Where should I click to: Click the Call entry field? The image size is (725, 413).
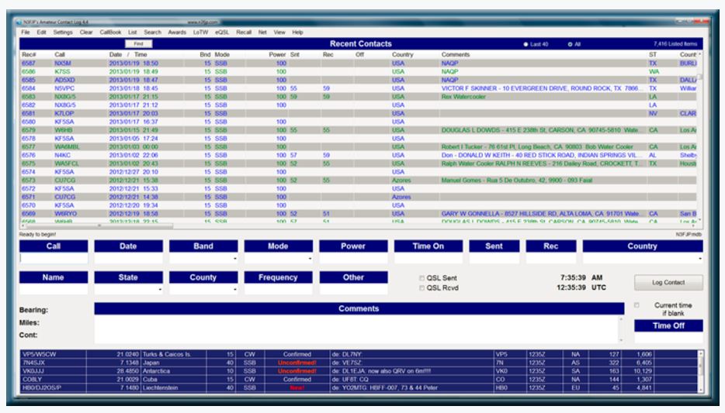(54, 258)
